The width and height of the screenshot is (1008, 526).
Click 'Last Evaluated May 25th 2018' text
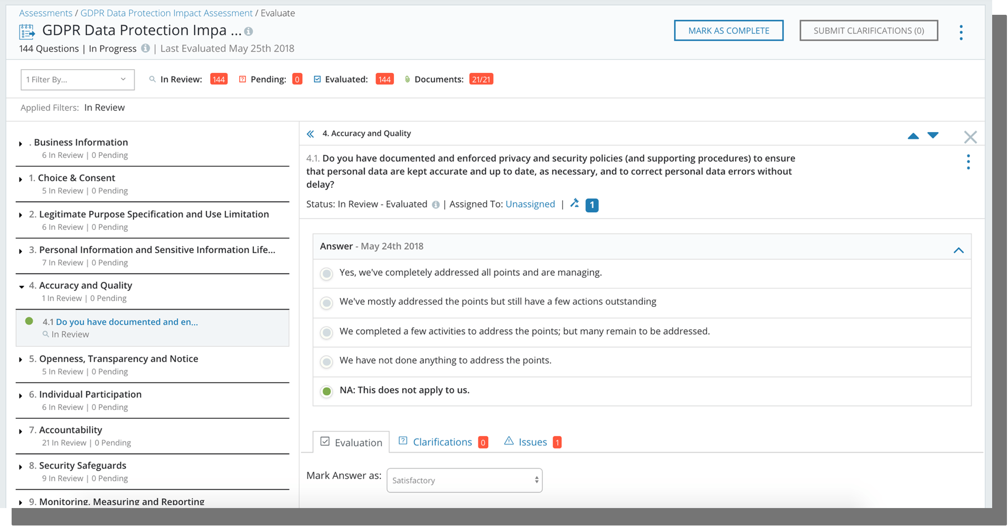[x=227, y=49]
